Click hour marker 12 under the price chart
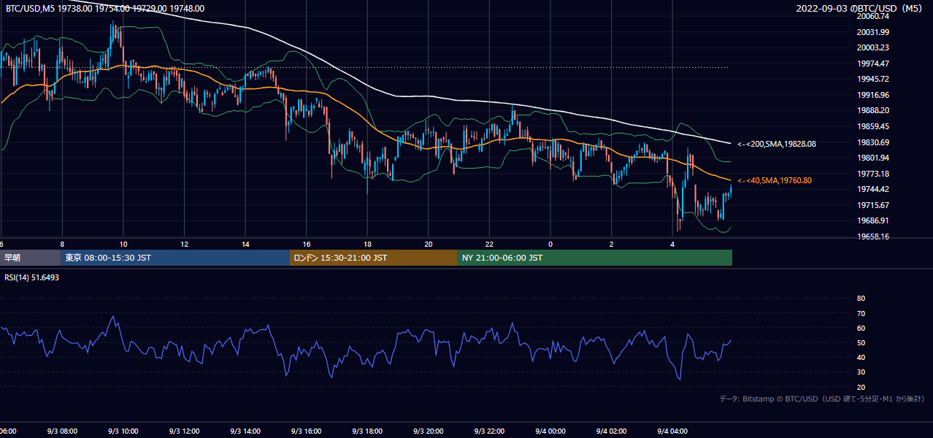The width and height of the screenshot is (933, 438). point(184,244)
